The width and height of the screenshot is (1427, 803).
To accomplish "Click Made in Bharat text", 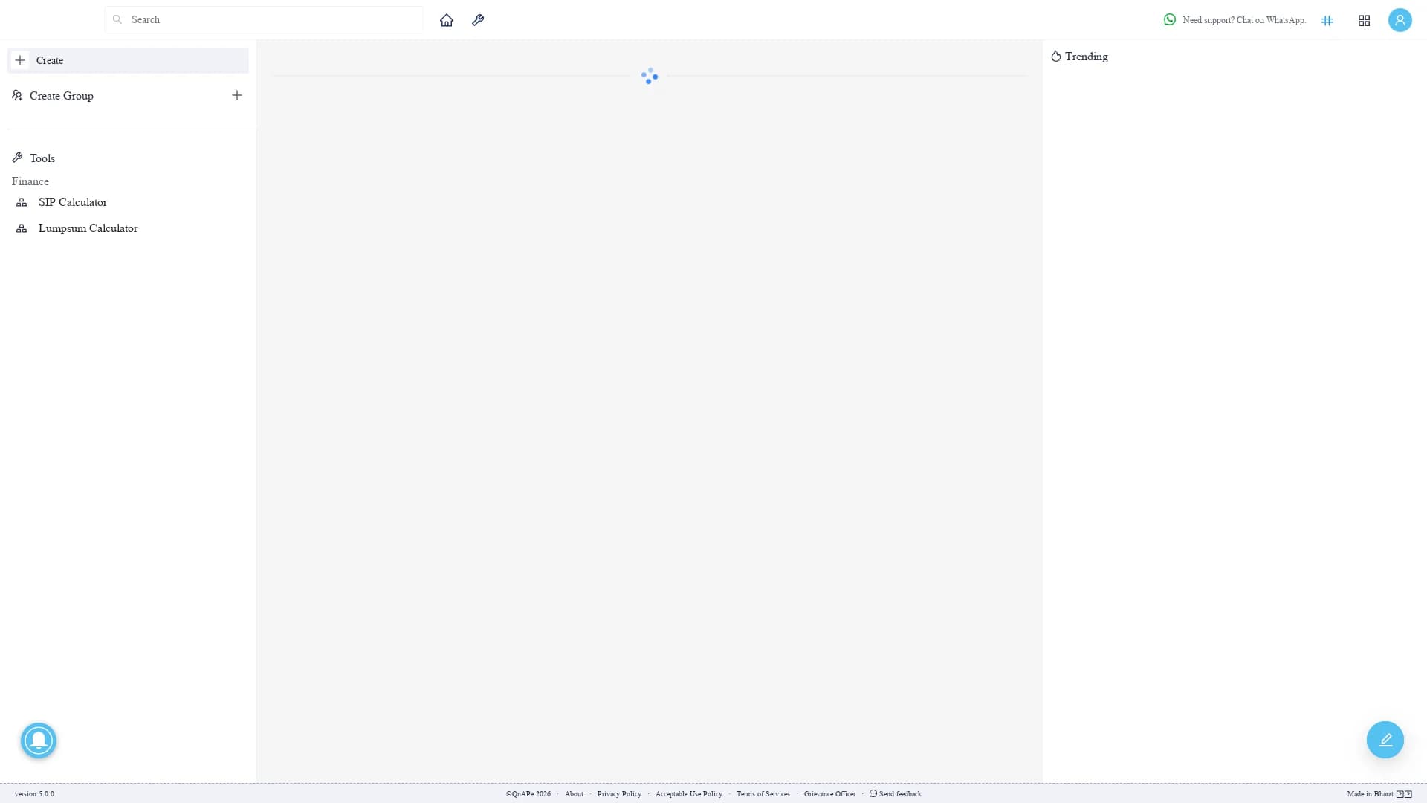I will (1371, 794).
